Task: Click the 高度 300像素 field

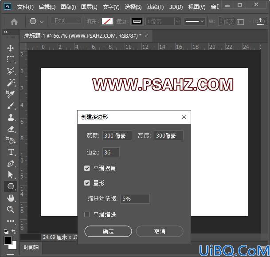Action: (x=168, y=136)
